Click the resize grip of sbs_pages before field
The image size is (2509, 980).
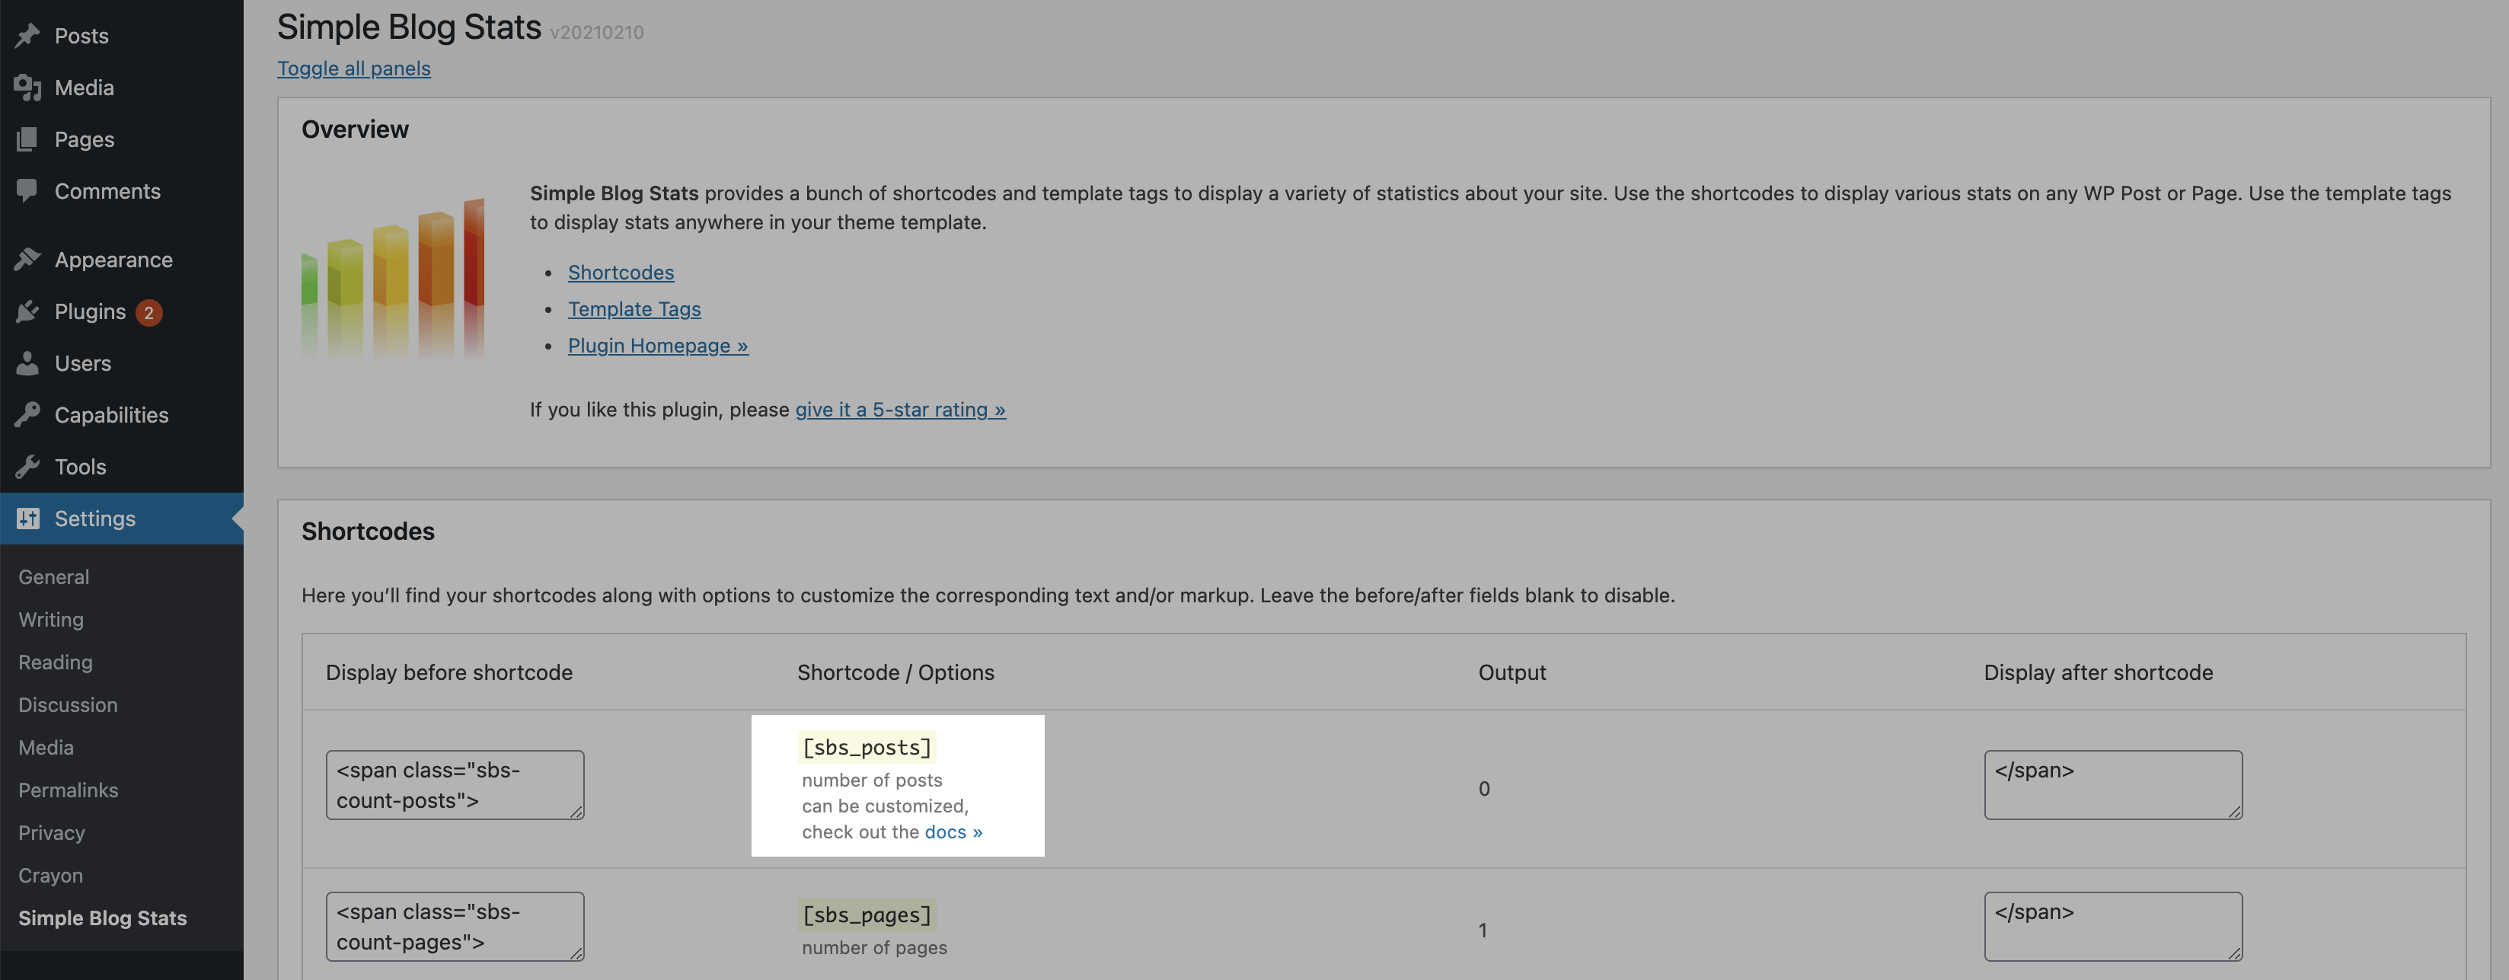pos(576,953)
